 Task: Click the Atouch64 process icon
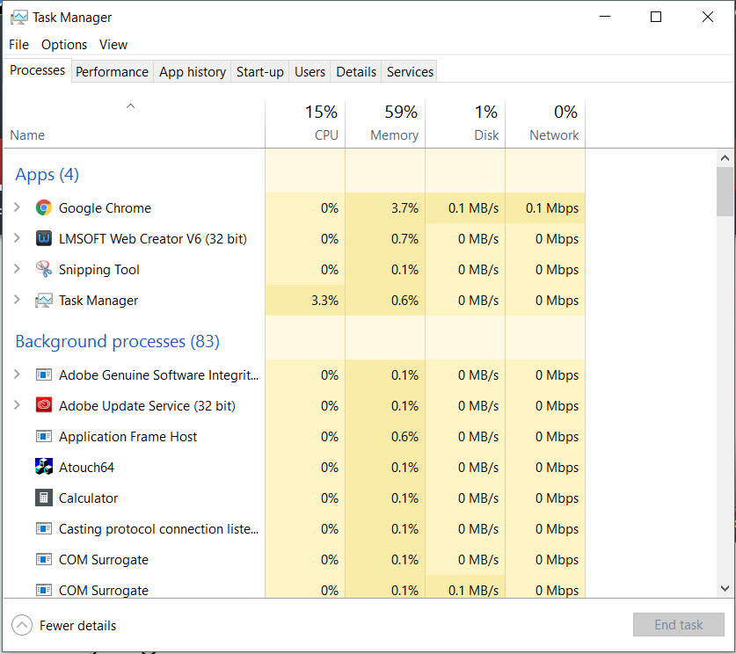pos(44,468)
